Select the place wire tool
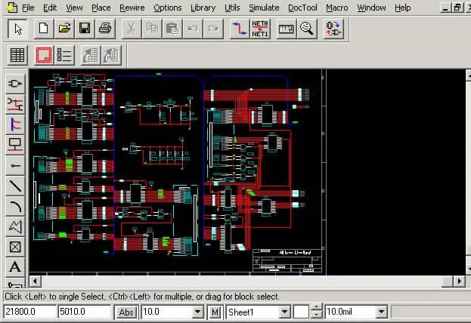This screenshot has height=323, width=471. (15, 104)
